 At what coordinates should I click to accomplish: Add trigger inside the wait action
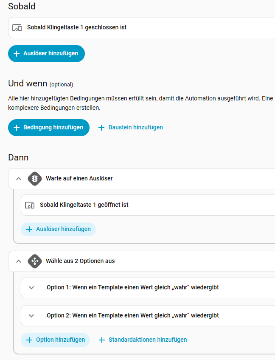click(59, 229)
